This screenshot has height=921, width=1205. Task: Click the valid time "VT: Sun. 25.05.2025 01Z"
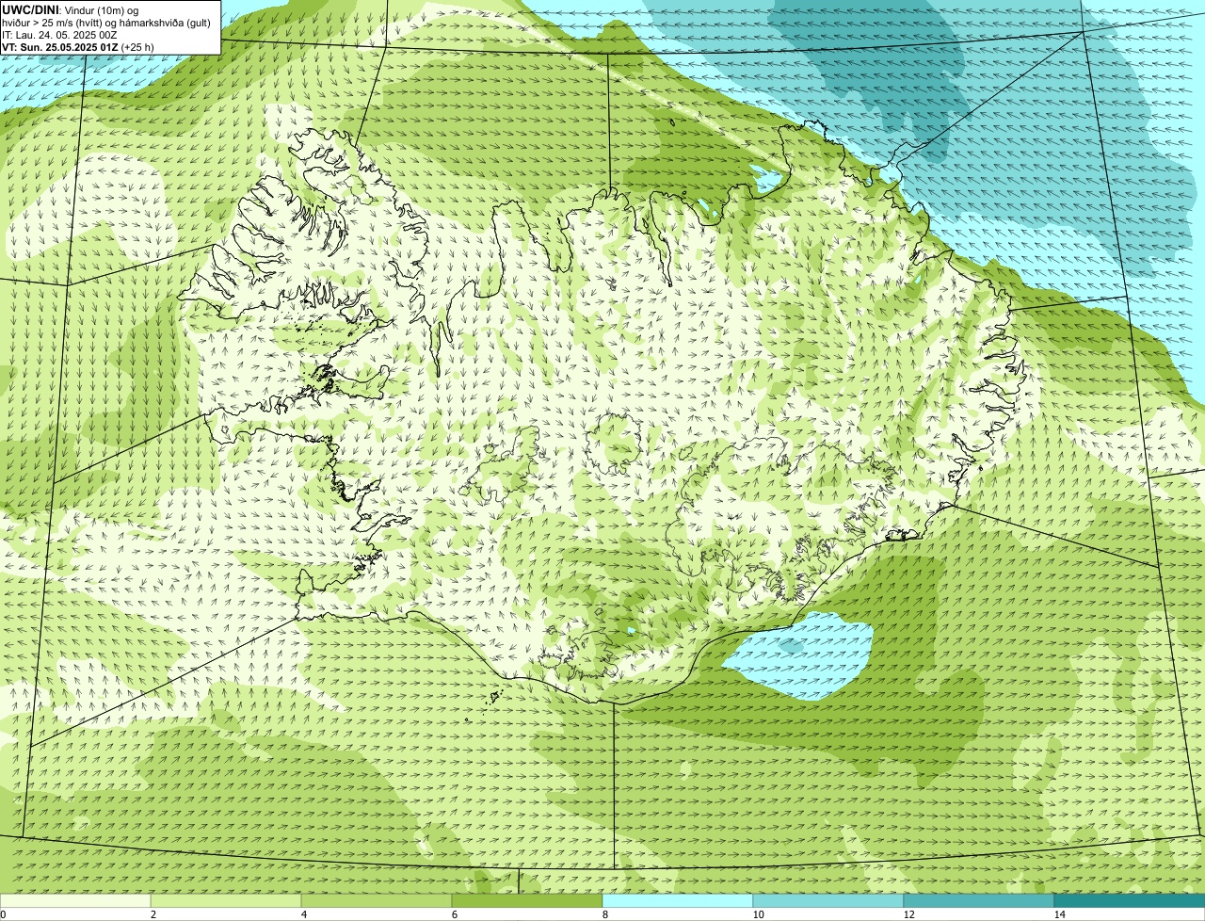tap(60, 46)
